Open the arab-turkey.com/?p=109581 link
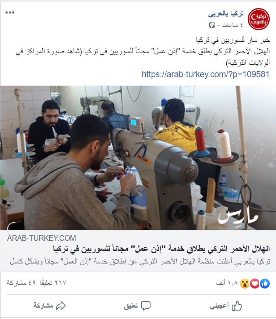 [206, 74]
